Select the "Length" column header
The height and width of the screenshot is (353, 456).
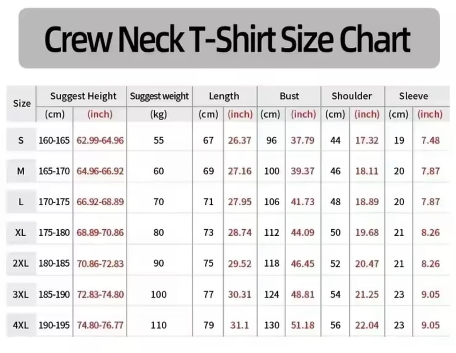pos(224,96)
